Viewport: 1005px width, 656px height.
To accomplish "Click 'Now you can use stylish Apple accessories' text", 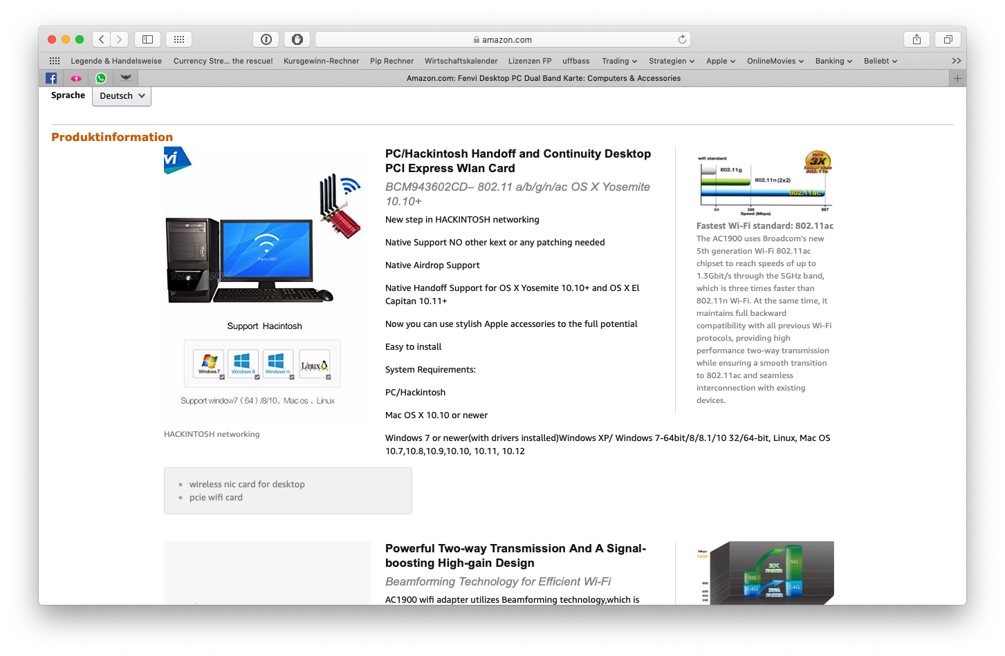I will (511, 324).
